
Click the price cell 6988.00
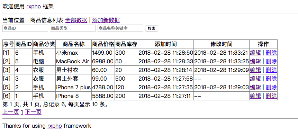(x=103, y=61)
